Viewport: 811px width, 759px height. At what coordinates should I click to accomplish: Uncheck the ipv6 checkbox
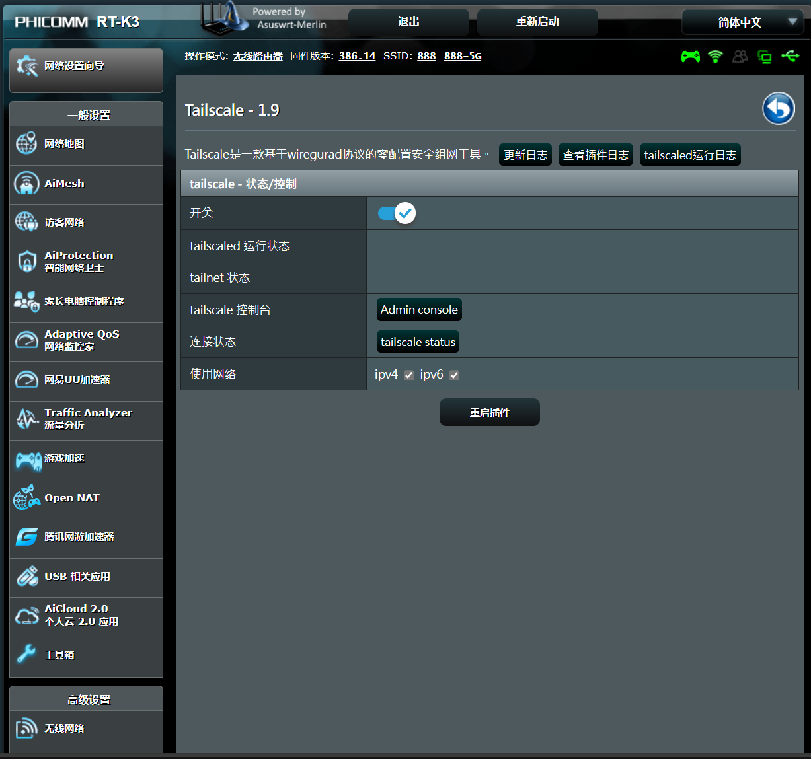[454, 375]
